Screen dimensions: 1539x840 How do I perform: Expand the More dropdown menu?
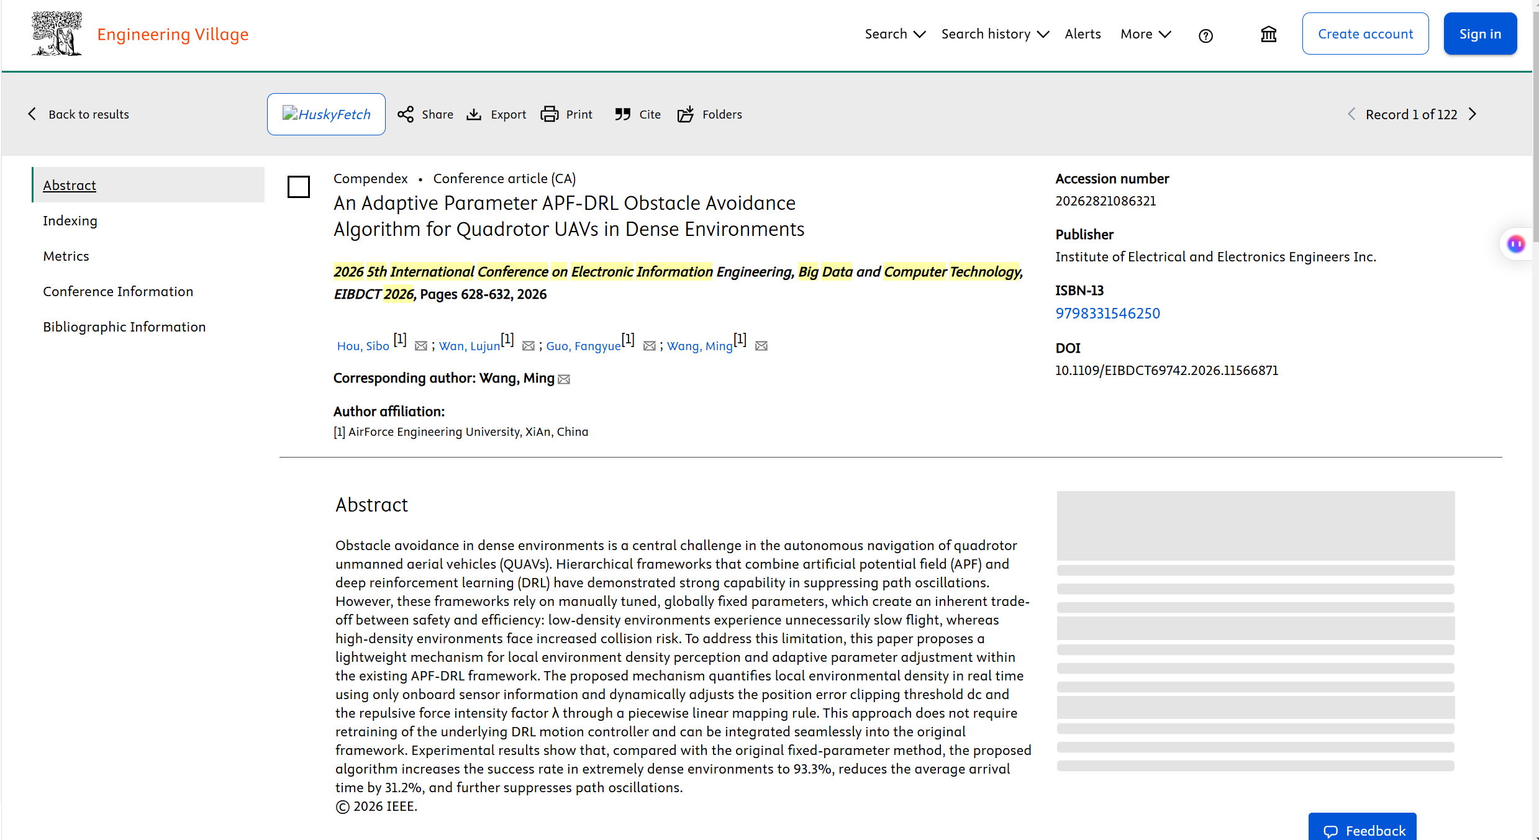coord(1146,34)
